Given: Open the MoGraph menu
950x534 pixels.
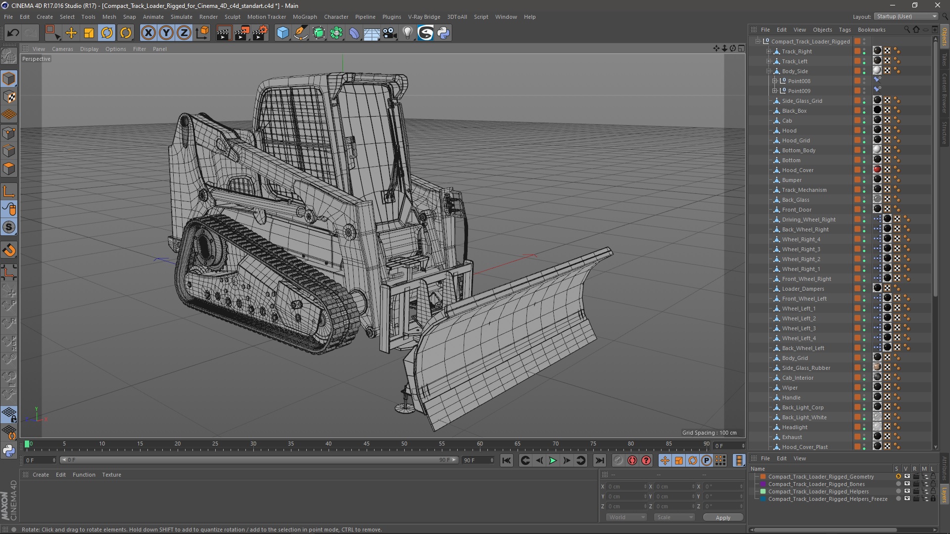Looking at the screenshot, I should [x=305, y=17].
